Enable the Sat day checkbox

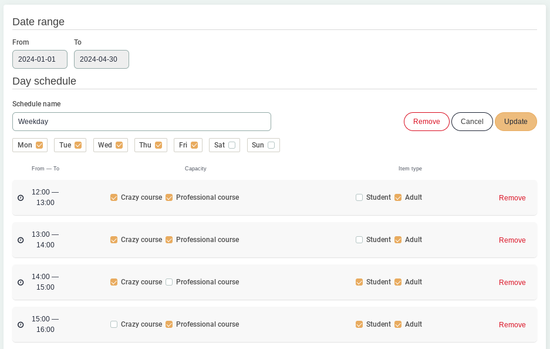(x=232, y=145)
